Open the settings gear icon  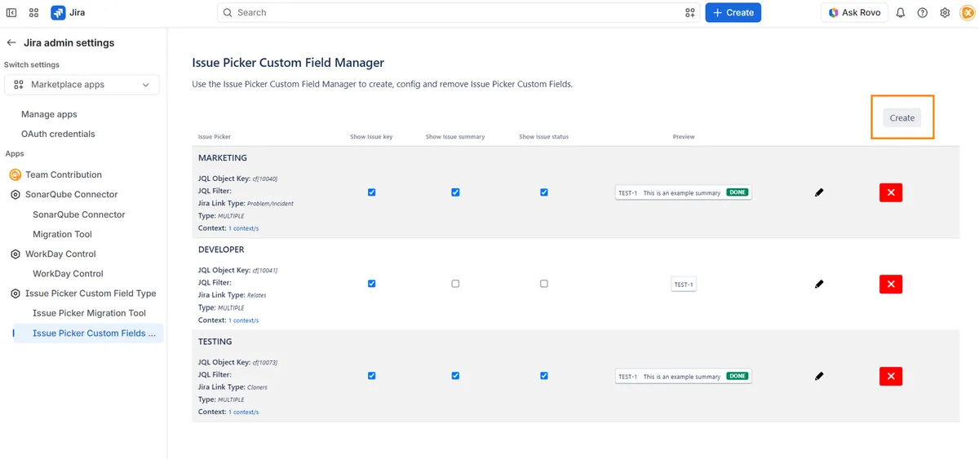945,13
